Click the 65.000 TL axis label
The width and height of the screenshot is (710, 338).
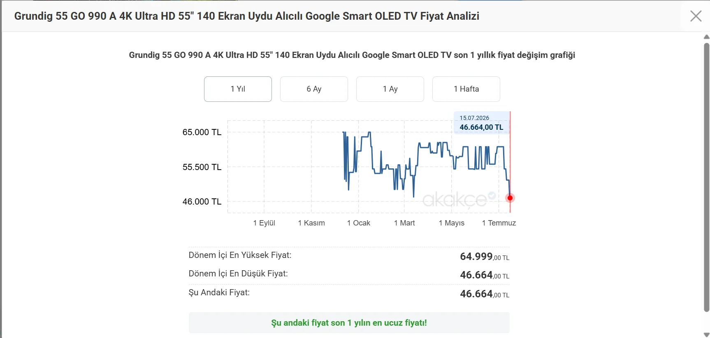click(202, 132)
